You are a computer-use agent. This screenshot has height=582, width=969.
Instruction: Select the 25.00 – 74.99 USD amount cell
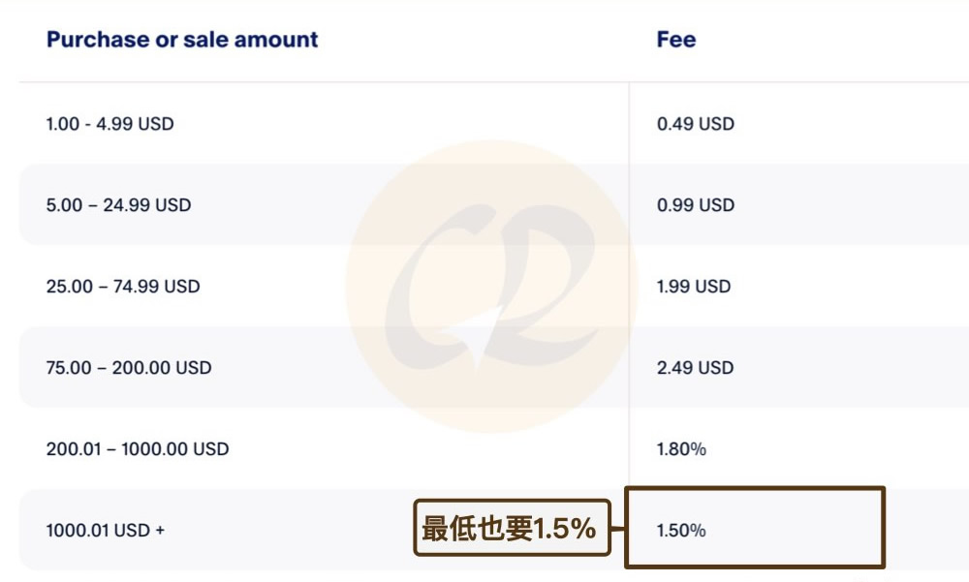point(122,287)
